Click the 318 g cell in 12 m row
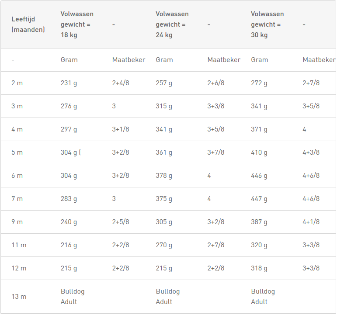Viewport: 337px width, 315px height. [x=259, y=268]
